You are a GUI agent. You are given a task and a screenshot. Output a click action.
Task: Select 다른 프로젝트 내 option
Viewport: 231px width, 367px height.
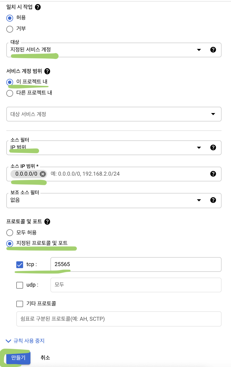[x=10, y=93]
